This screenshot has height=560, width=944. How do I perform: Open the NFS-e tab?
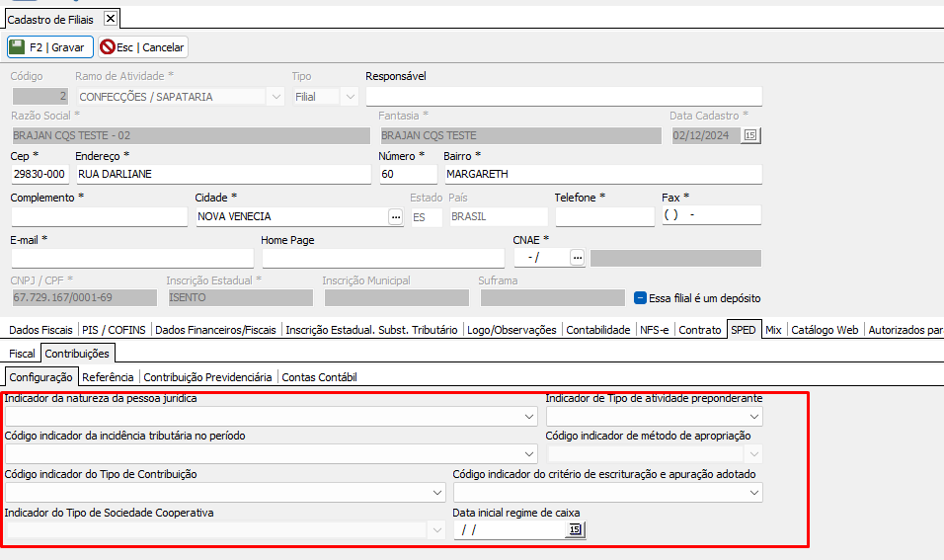(654, 330)
